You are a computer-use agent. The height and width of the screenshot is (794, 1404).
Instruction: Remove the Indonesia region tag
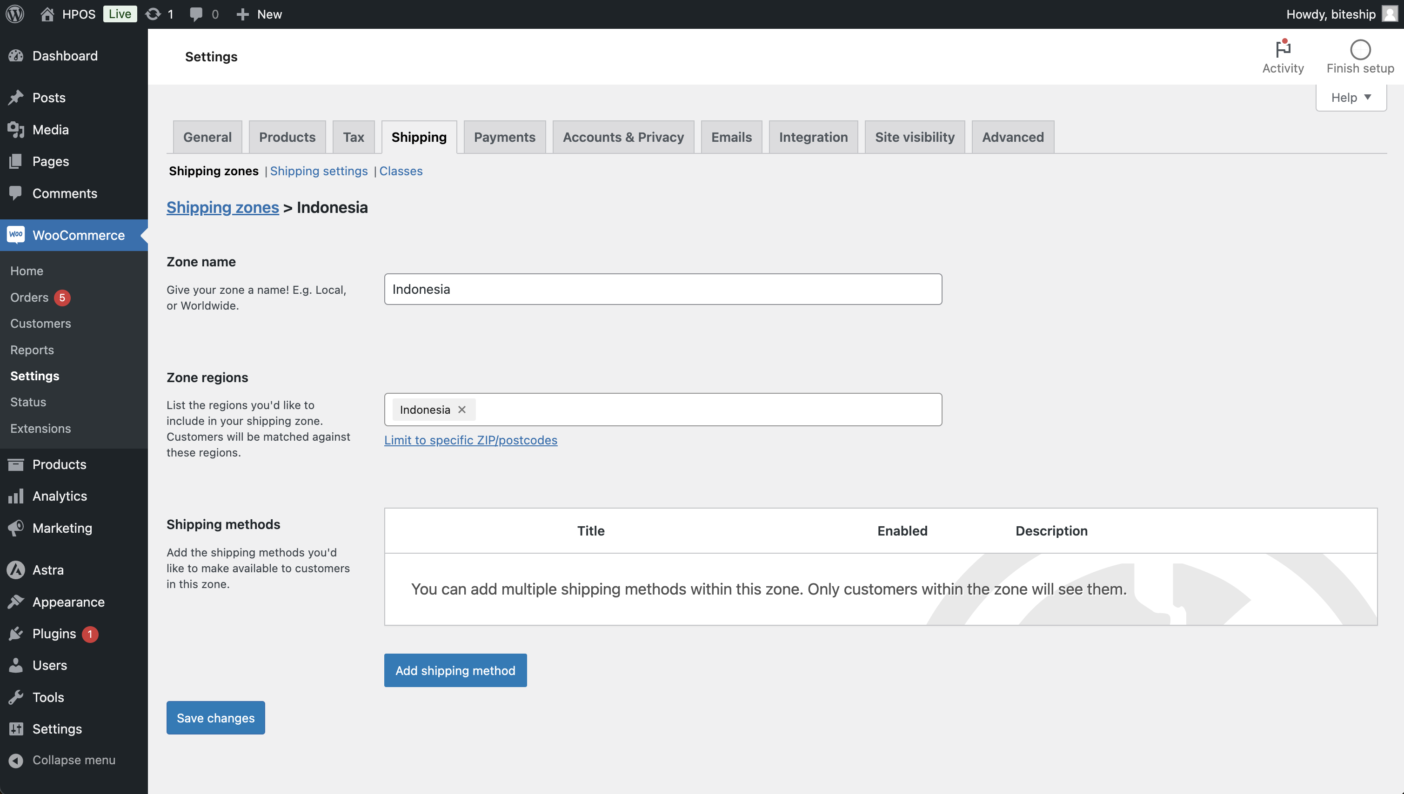tap(461, 410)
